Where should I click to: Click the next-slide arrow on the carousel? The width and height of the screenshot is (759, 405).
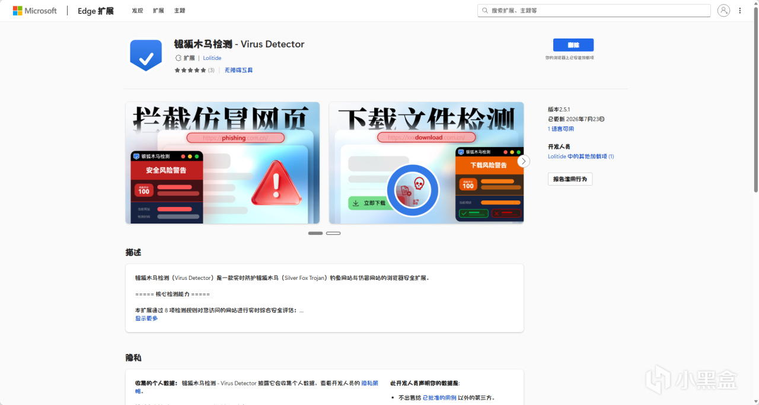523,161
